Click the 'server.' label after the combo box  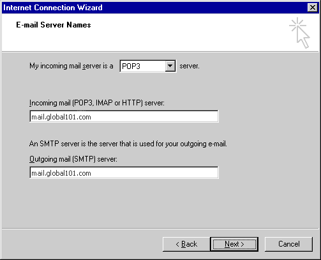pyautogui.click(x=190, y=66)
